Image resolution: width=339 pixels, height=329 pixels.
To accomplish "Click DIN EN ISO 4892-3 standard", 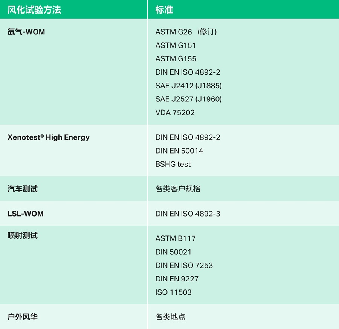I will (188, 214).
